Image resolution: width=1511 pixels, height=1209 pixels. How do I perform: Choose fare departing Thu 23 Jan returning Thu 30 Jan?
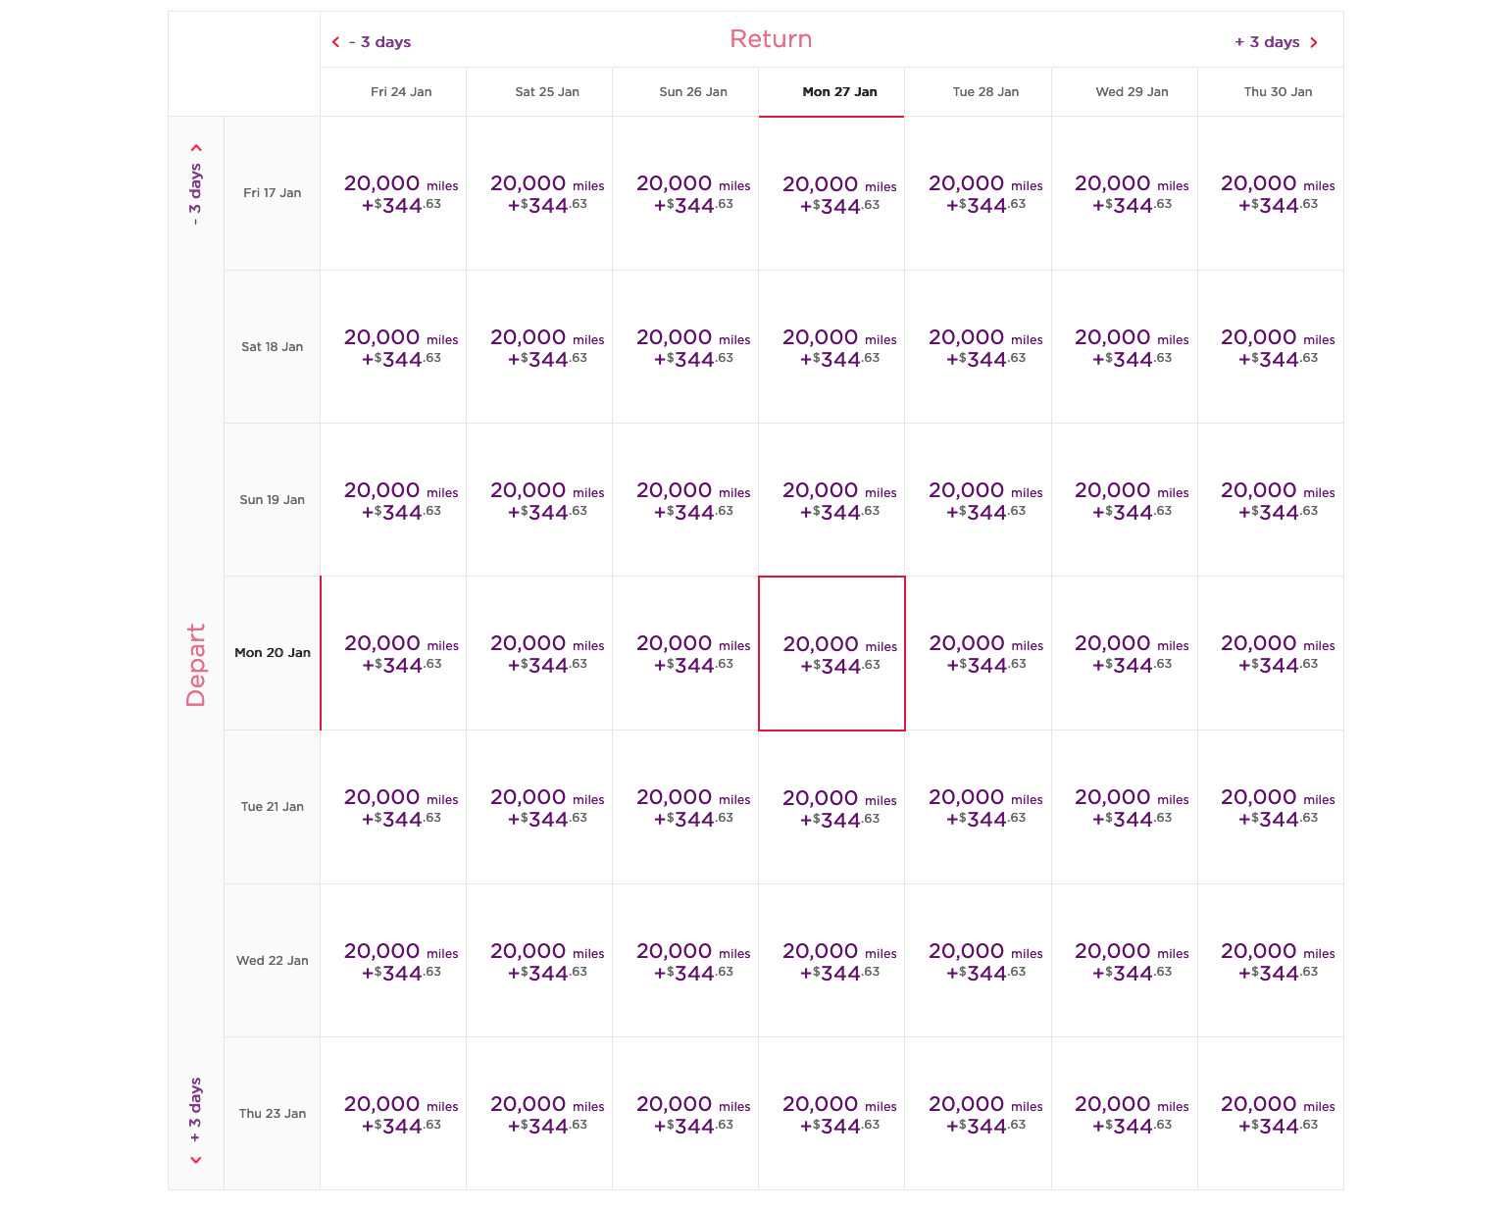[1271, 1114]
